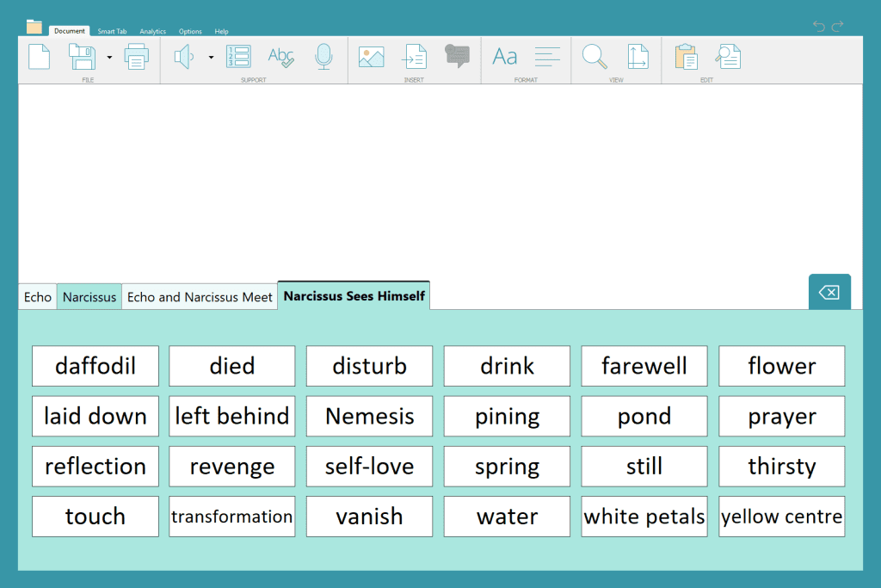
Task: Insert the word revenge
Action: 232,466
